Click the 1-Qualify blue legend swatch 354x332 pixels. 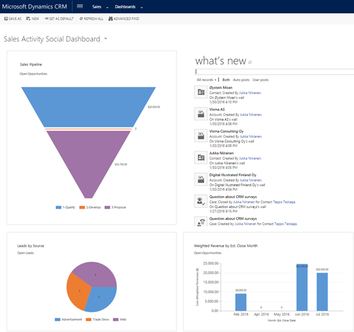(58, 207)
